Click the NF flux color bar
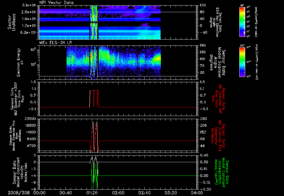 (242, 22)
